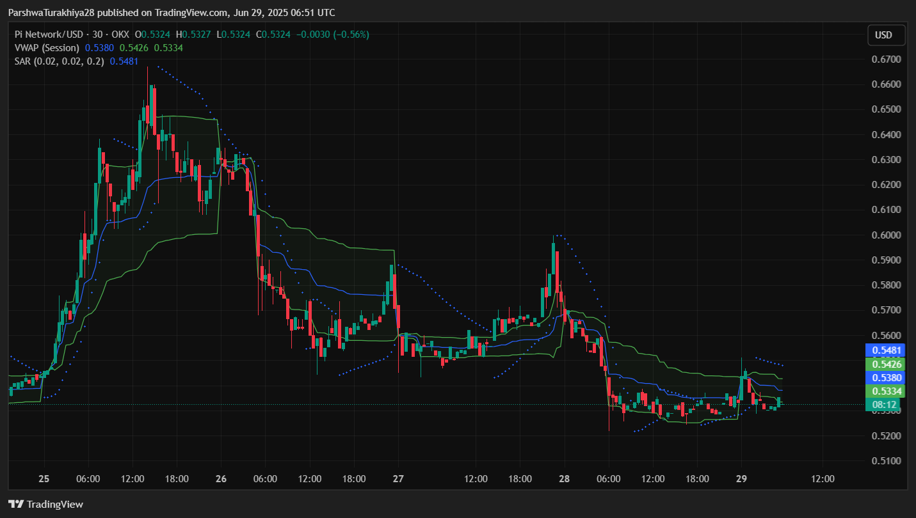This screenshot has width=916, height=518.
Task: Select the VWAP (Session) indicator legend
Action: point(47,47)
